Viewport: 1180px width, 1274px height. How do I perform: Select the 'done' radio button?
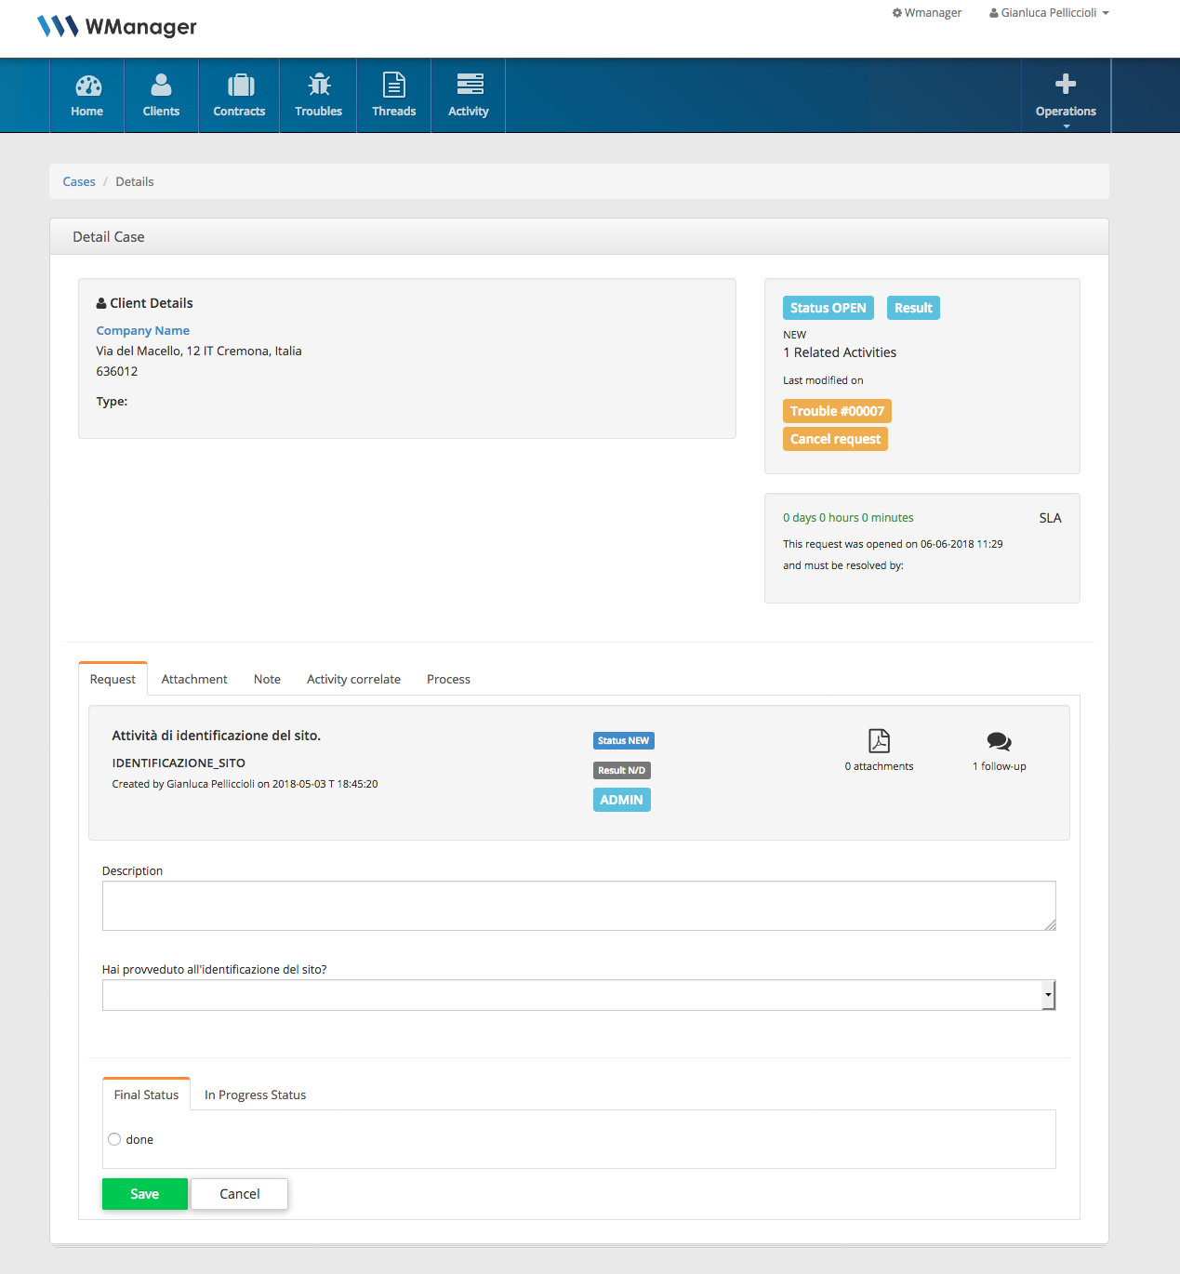coord(114,1139)
